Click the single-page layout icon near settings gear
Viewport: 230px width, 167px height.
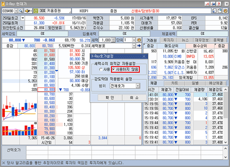tap(215, 11)
